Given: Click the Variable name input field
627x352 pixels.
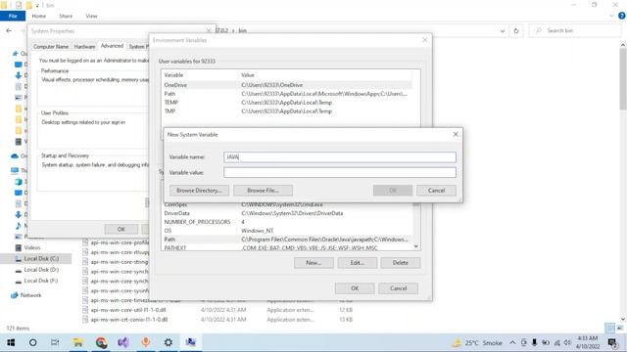Looking at the screenshot, I should coord(340,156).
